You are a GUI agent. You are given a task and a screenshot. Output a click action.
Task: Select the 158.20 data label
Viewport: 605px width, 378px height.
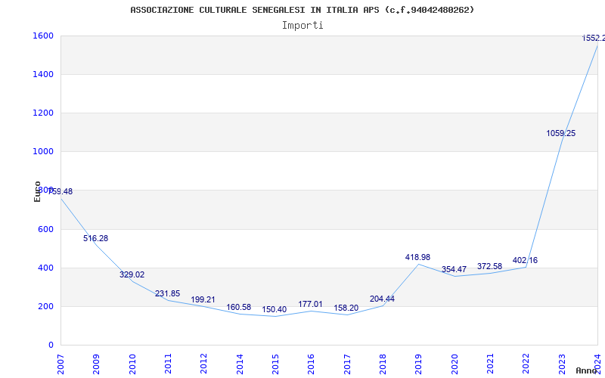tap(346, 308)
